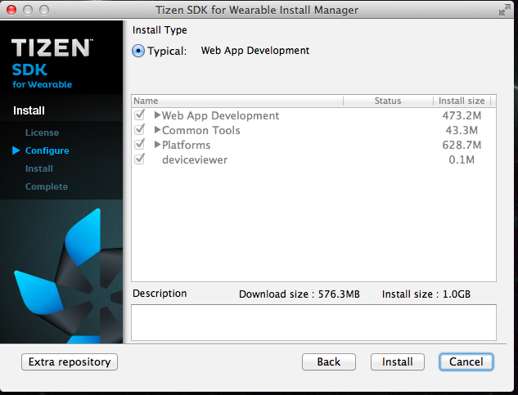Toggle the Platforms checkbox

click(x=140, y=145)
